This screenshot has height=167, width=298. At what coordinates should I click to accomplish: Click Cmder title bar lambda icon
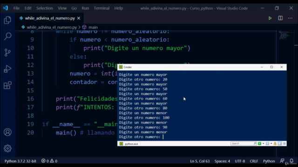[x=121, y=67]
